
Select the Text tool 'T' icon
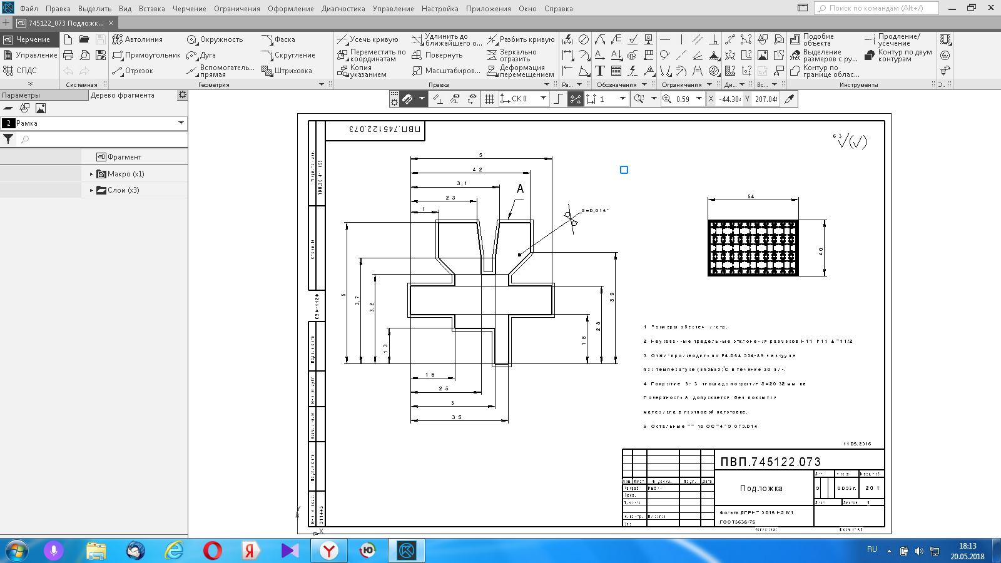pos(600,71)
